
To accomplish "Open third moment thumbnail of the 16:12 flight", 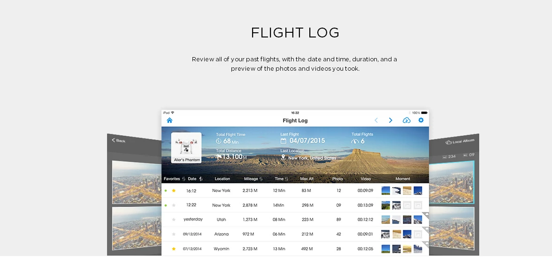I will tap(407, 191).
